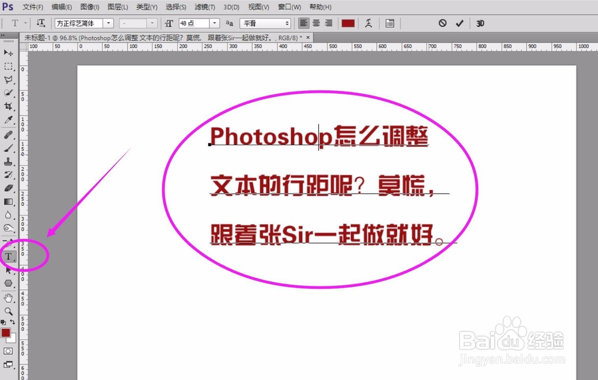
Task: Toggle text orientation in options bar
Action: (41, 23)
